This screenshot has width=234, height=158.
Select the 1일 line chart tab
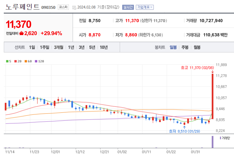[32, 47]
